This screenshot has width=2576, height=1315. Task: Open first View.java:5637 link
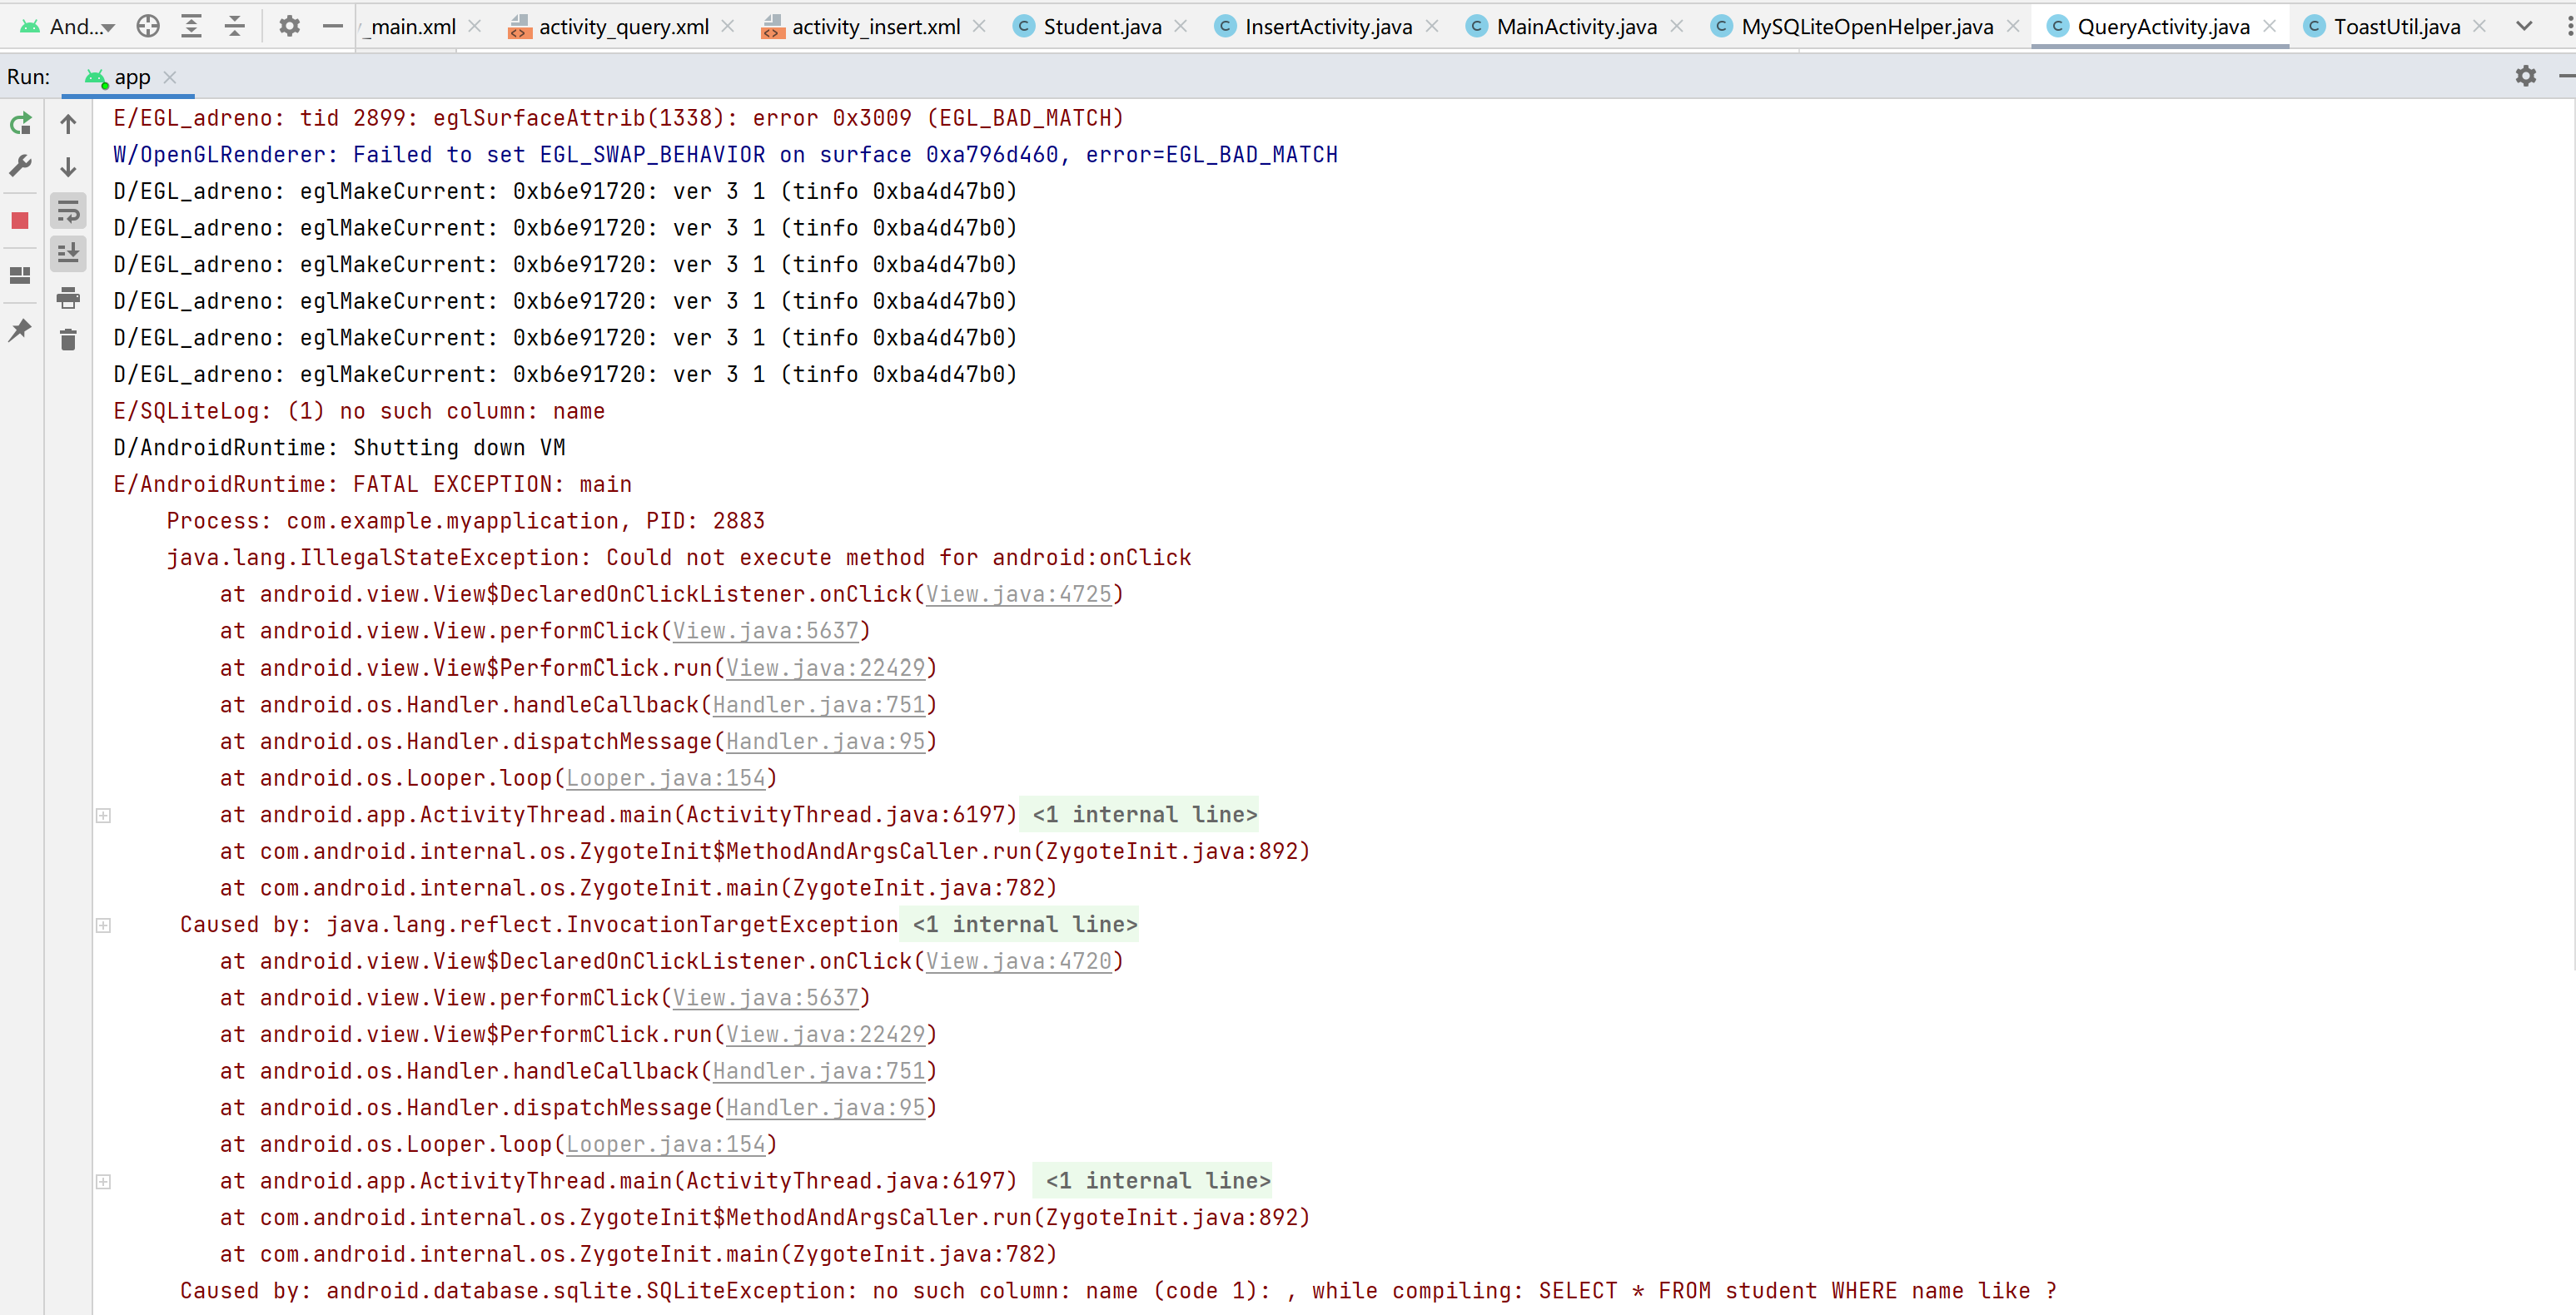click(x=765, y=632)
